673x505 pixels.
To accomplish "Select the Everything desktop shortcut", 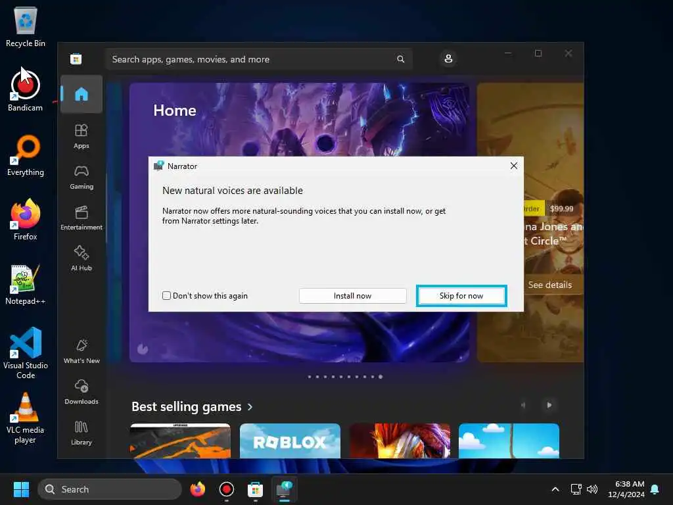I will (26, 155).
